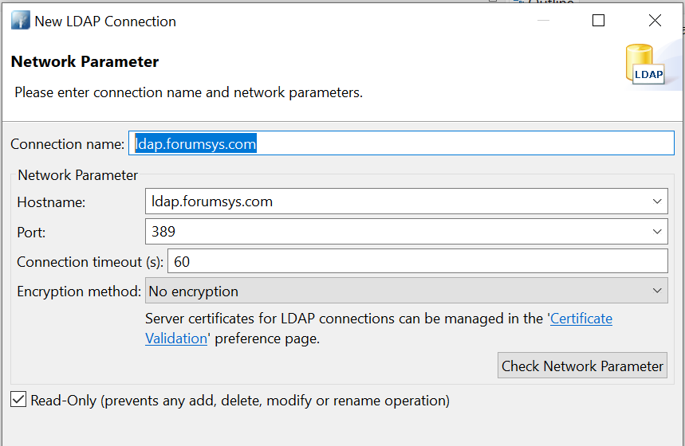Click the New LDAP Connection title bar text

[105, 22]
